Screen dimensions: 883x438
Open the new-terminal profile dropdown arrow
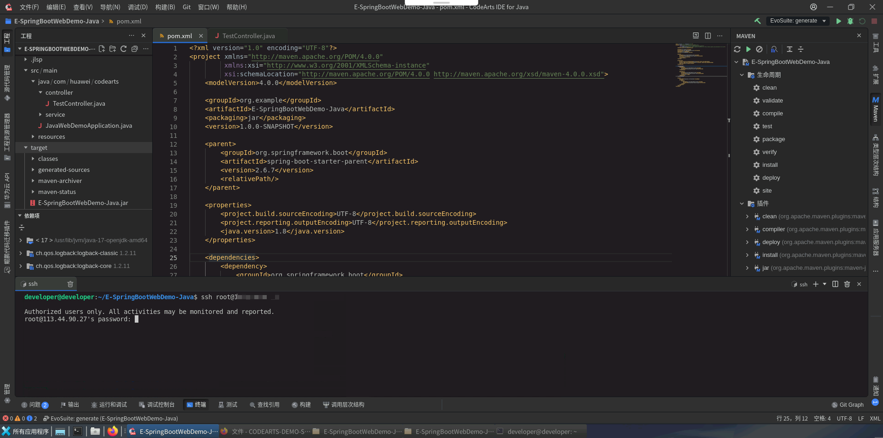[x=825, y=284]
